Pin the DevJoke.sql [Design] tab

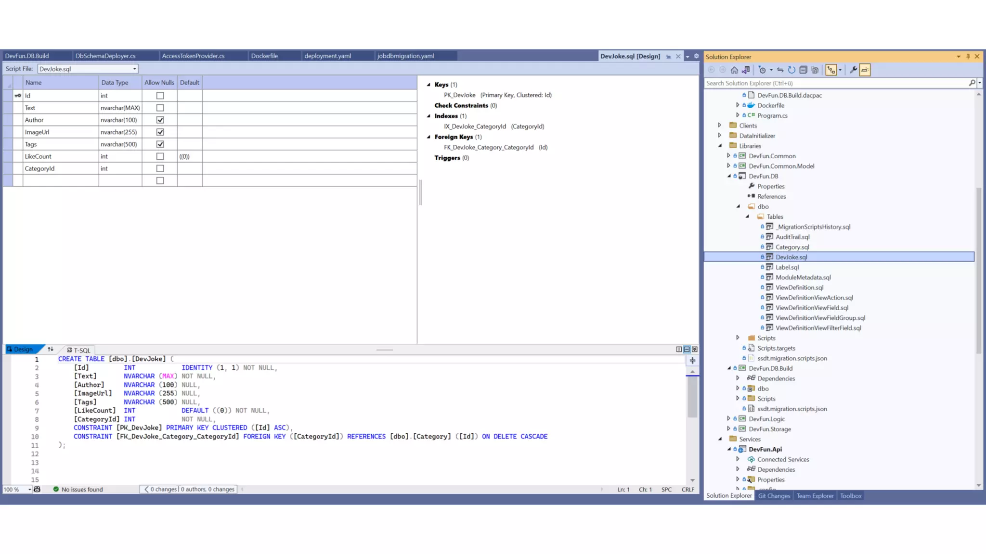click(x=668, y=57)
